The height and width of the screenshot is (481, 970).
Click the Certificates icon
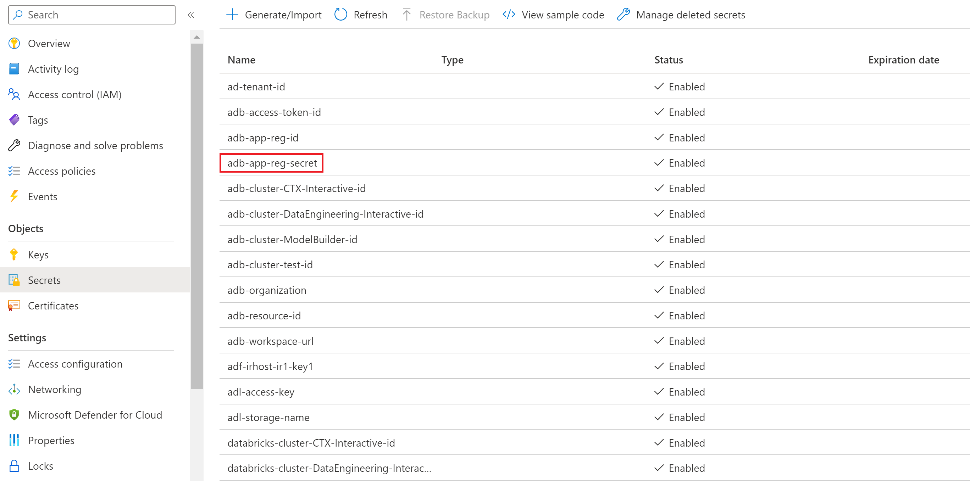pos(14,306)
